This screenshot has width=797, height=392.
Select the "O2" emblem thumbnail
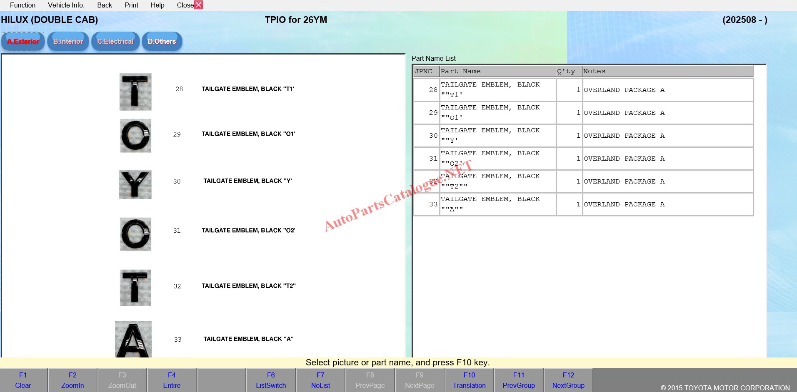(x=135, y=234)
